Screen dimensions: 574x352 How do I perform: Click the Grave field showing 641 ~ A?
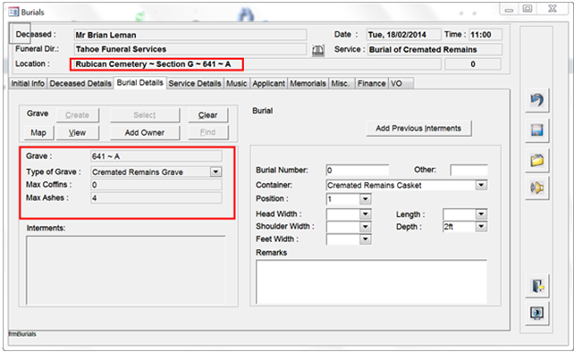tap(156, 156)
